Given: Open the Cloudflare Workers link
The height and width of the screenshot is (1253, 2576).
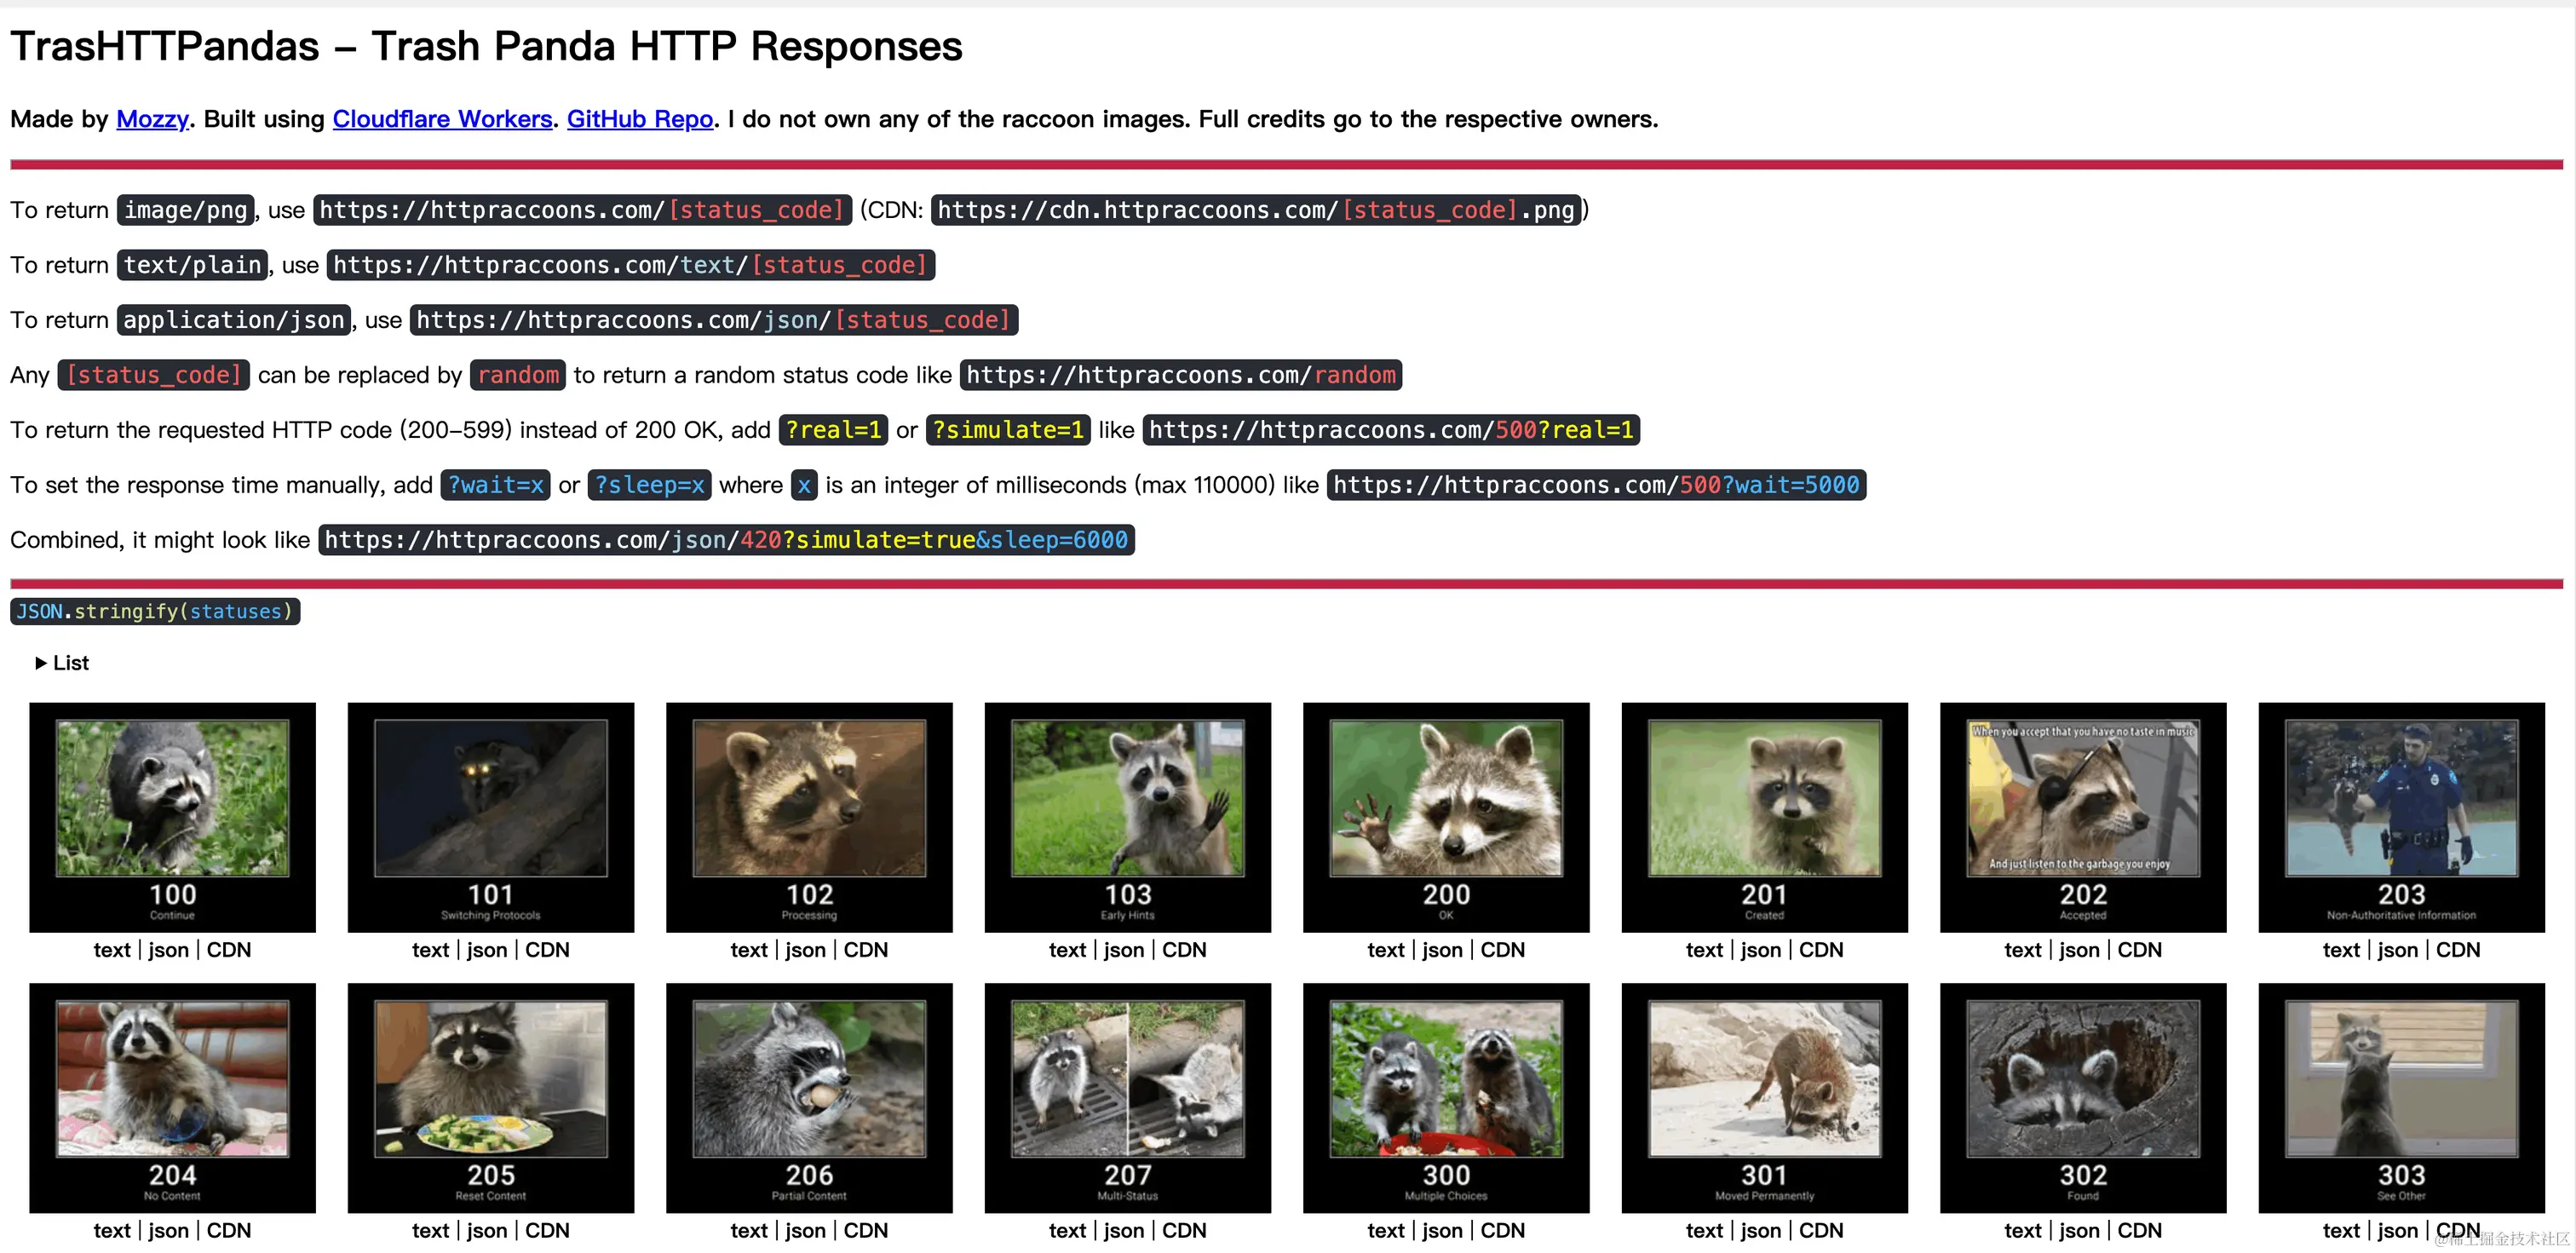Looking at the screenshot, I should [x=442, y=119].
